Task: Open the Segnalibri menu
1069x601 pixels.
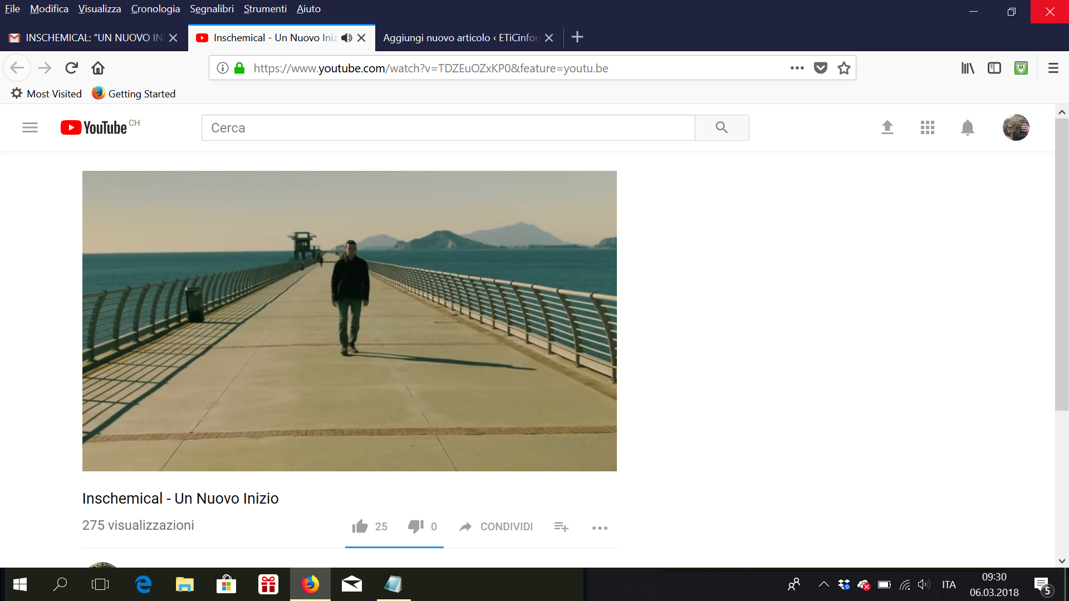Action: 212,9
